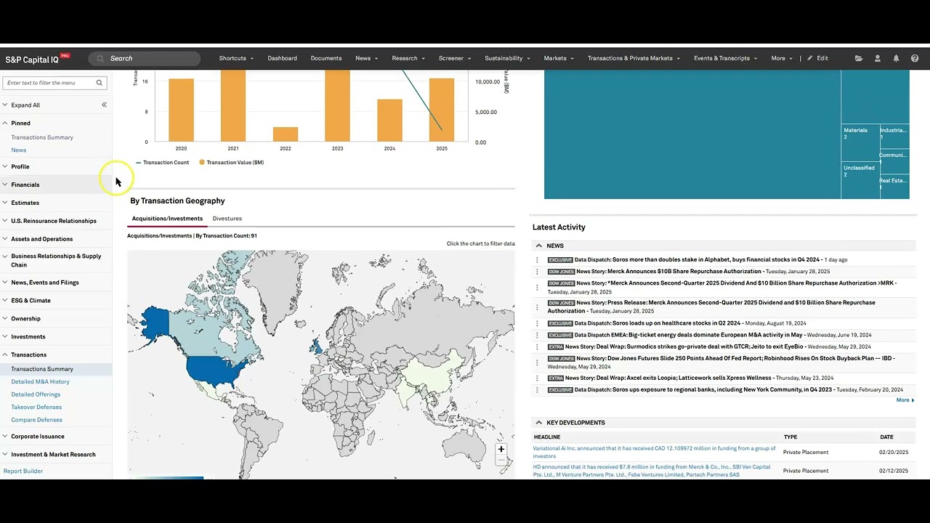This screenshot has width=930, height=523.
Task: Click the 2023 bar in the chart
Action: tap(337, 105)
